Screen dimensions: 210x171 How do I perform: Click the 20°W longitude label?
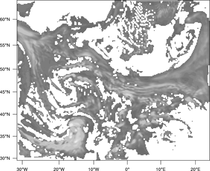click(x=59, y=169)
